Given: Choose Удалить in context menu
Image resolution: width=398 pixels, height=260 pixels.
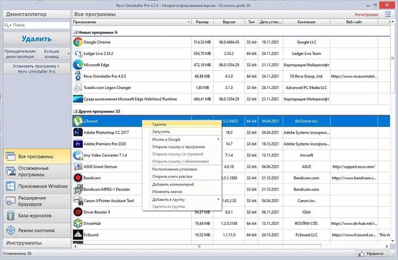Looking at the screenshot, I should pyautogui.click(x=181, y=124).
